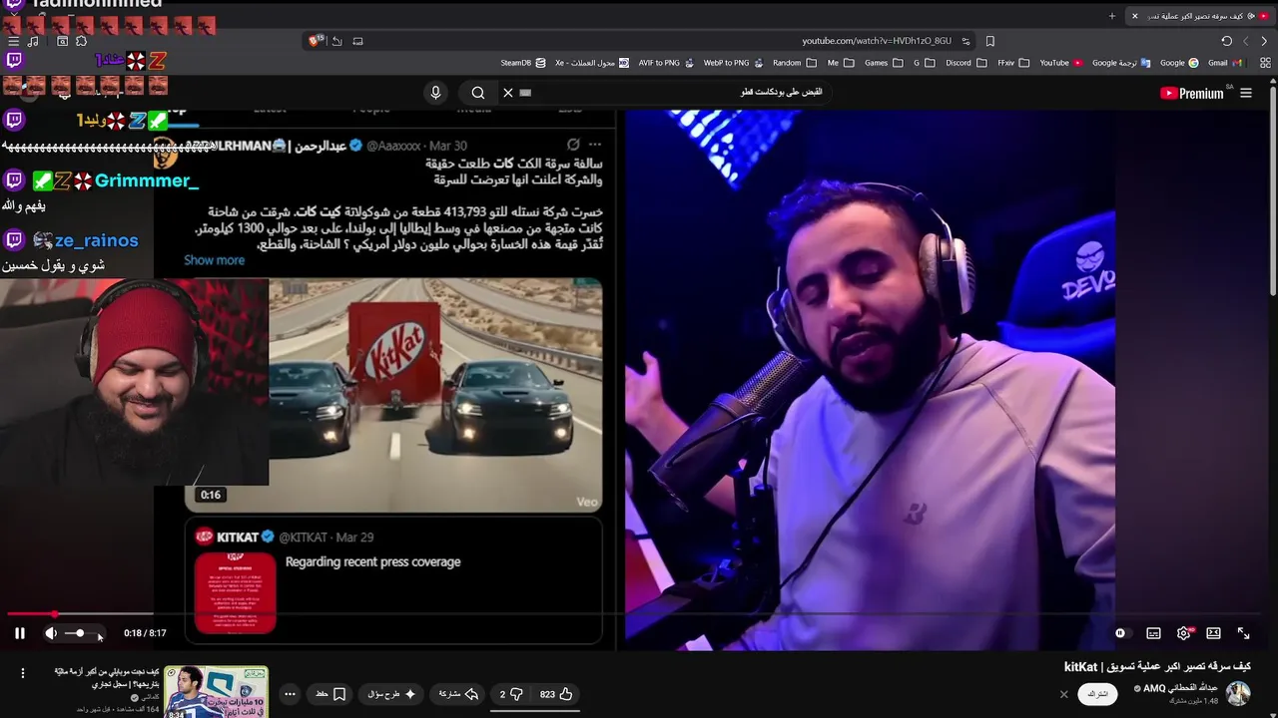The height and width of the screenshot is (718, 1278).
Task: Click Show more on the tweet
Action: pyautogui.click(x=214, y=260)
